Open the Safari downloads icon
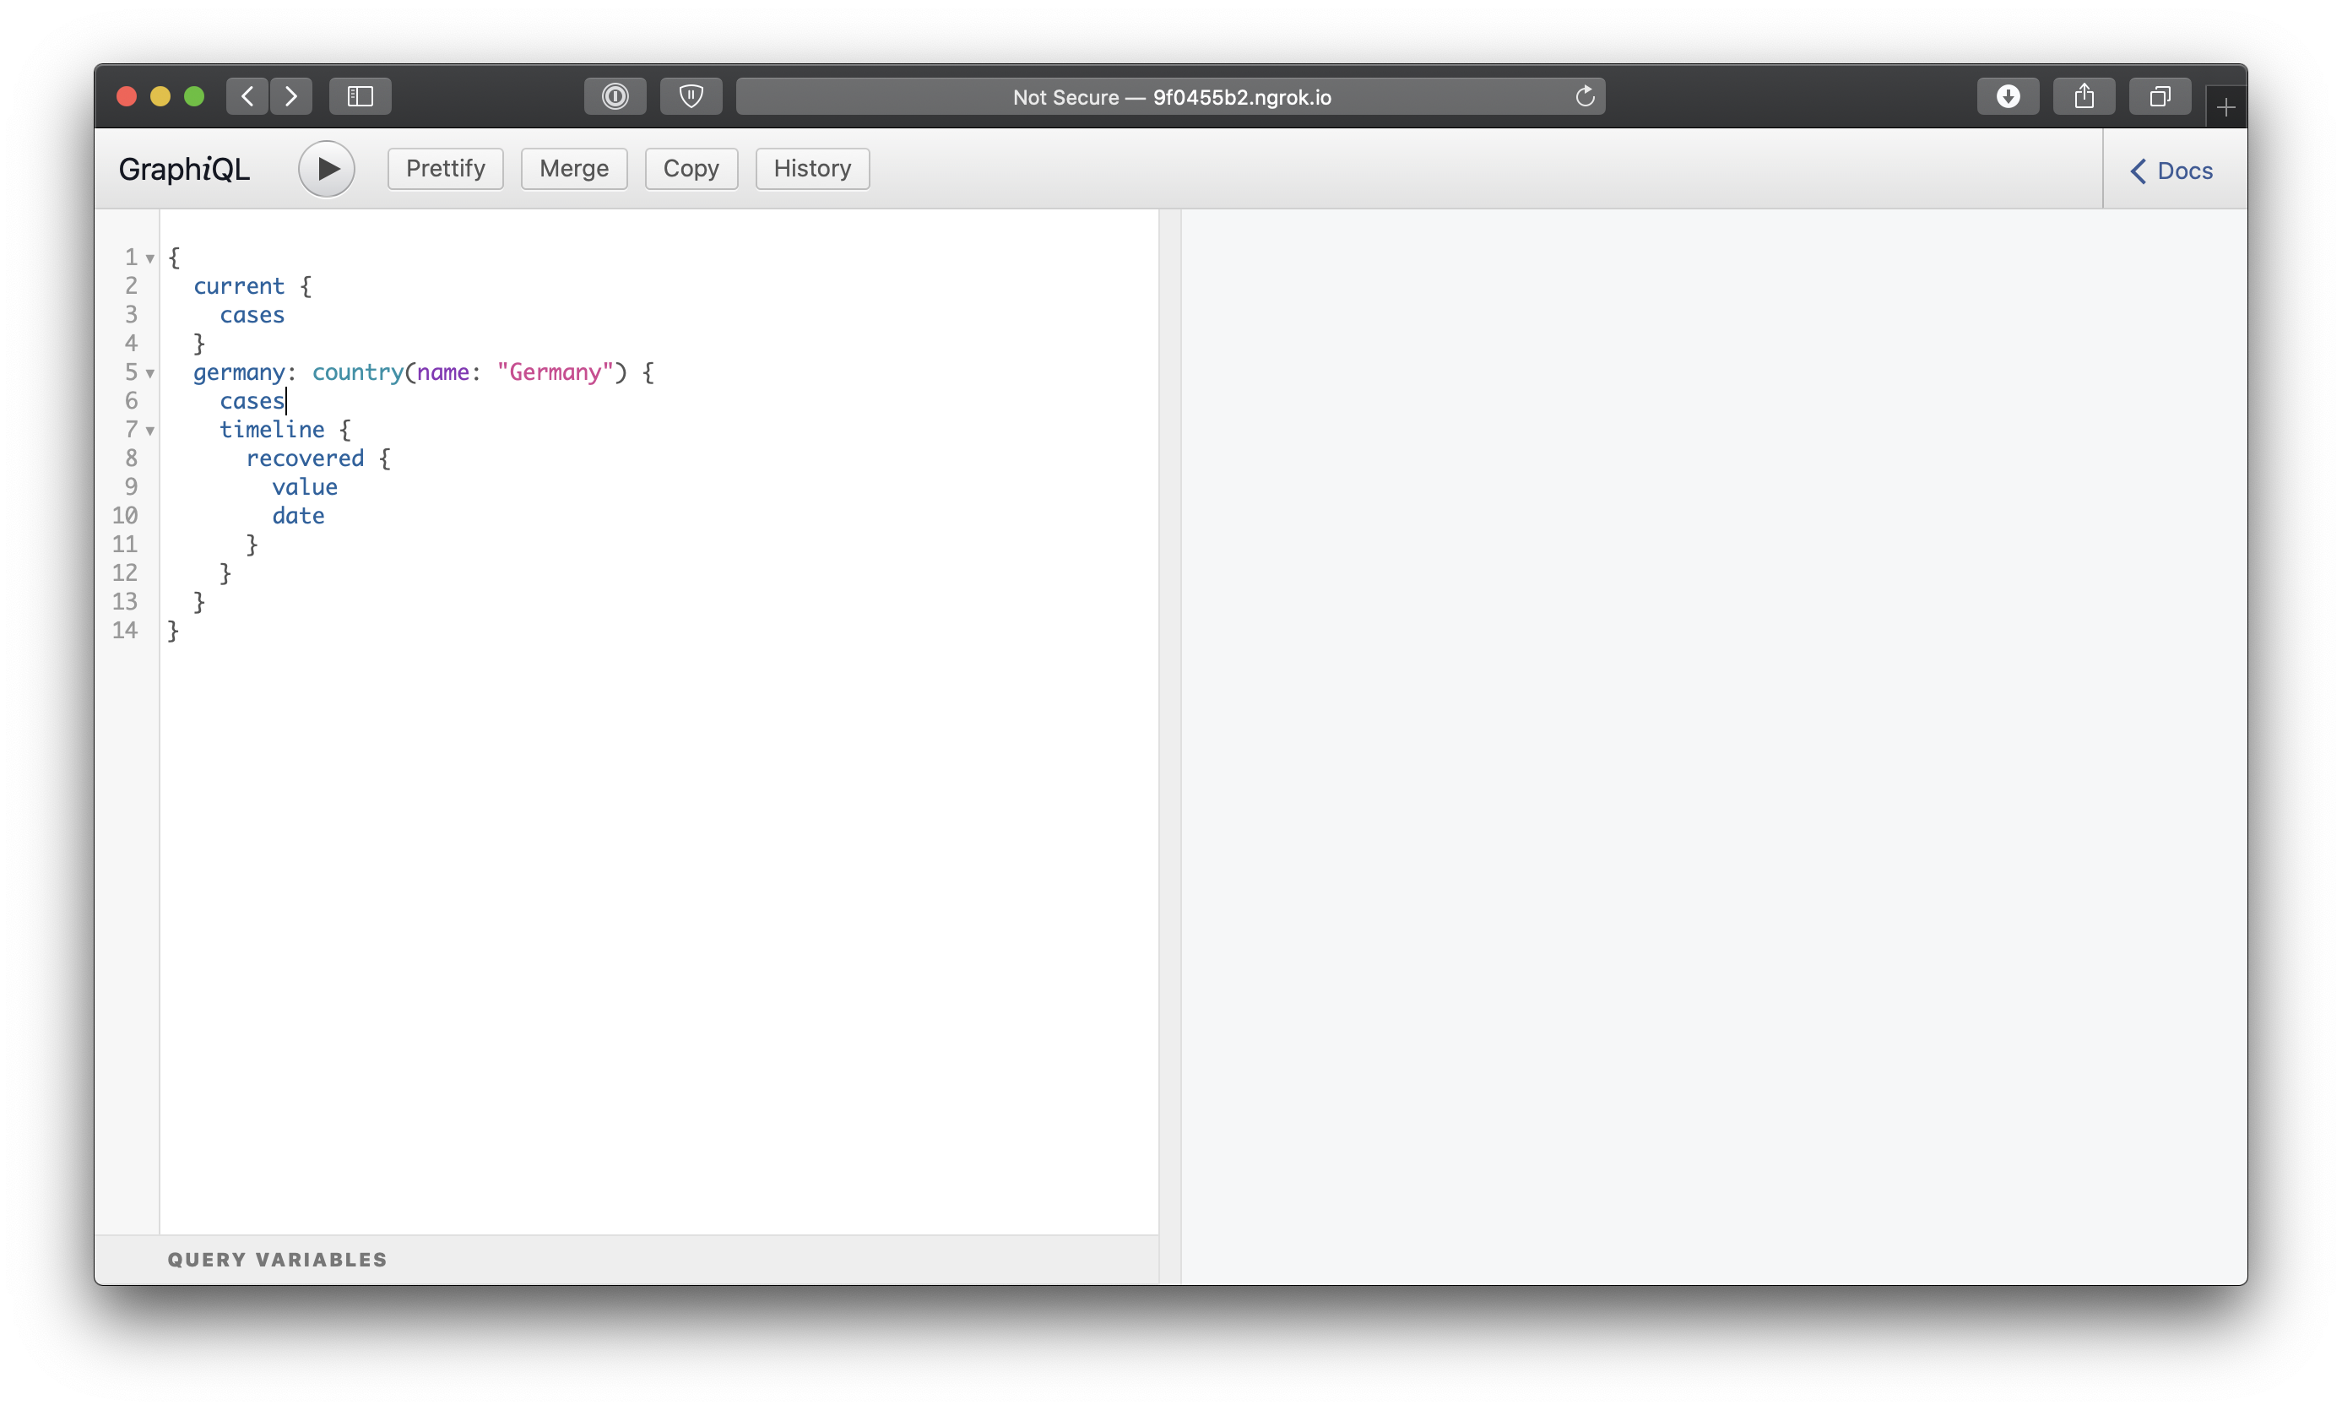The height and width of the screenshot is (1410, 2342). tap(2008, 96)
